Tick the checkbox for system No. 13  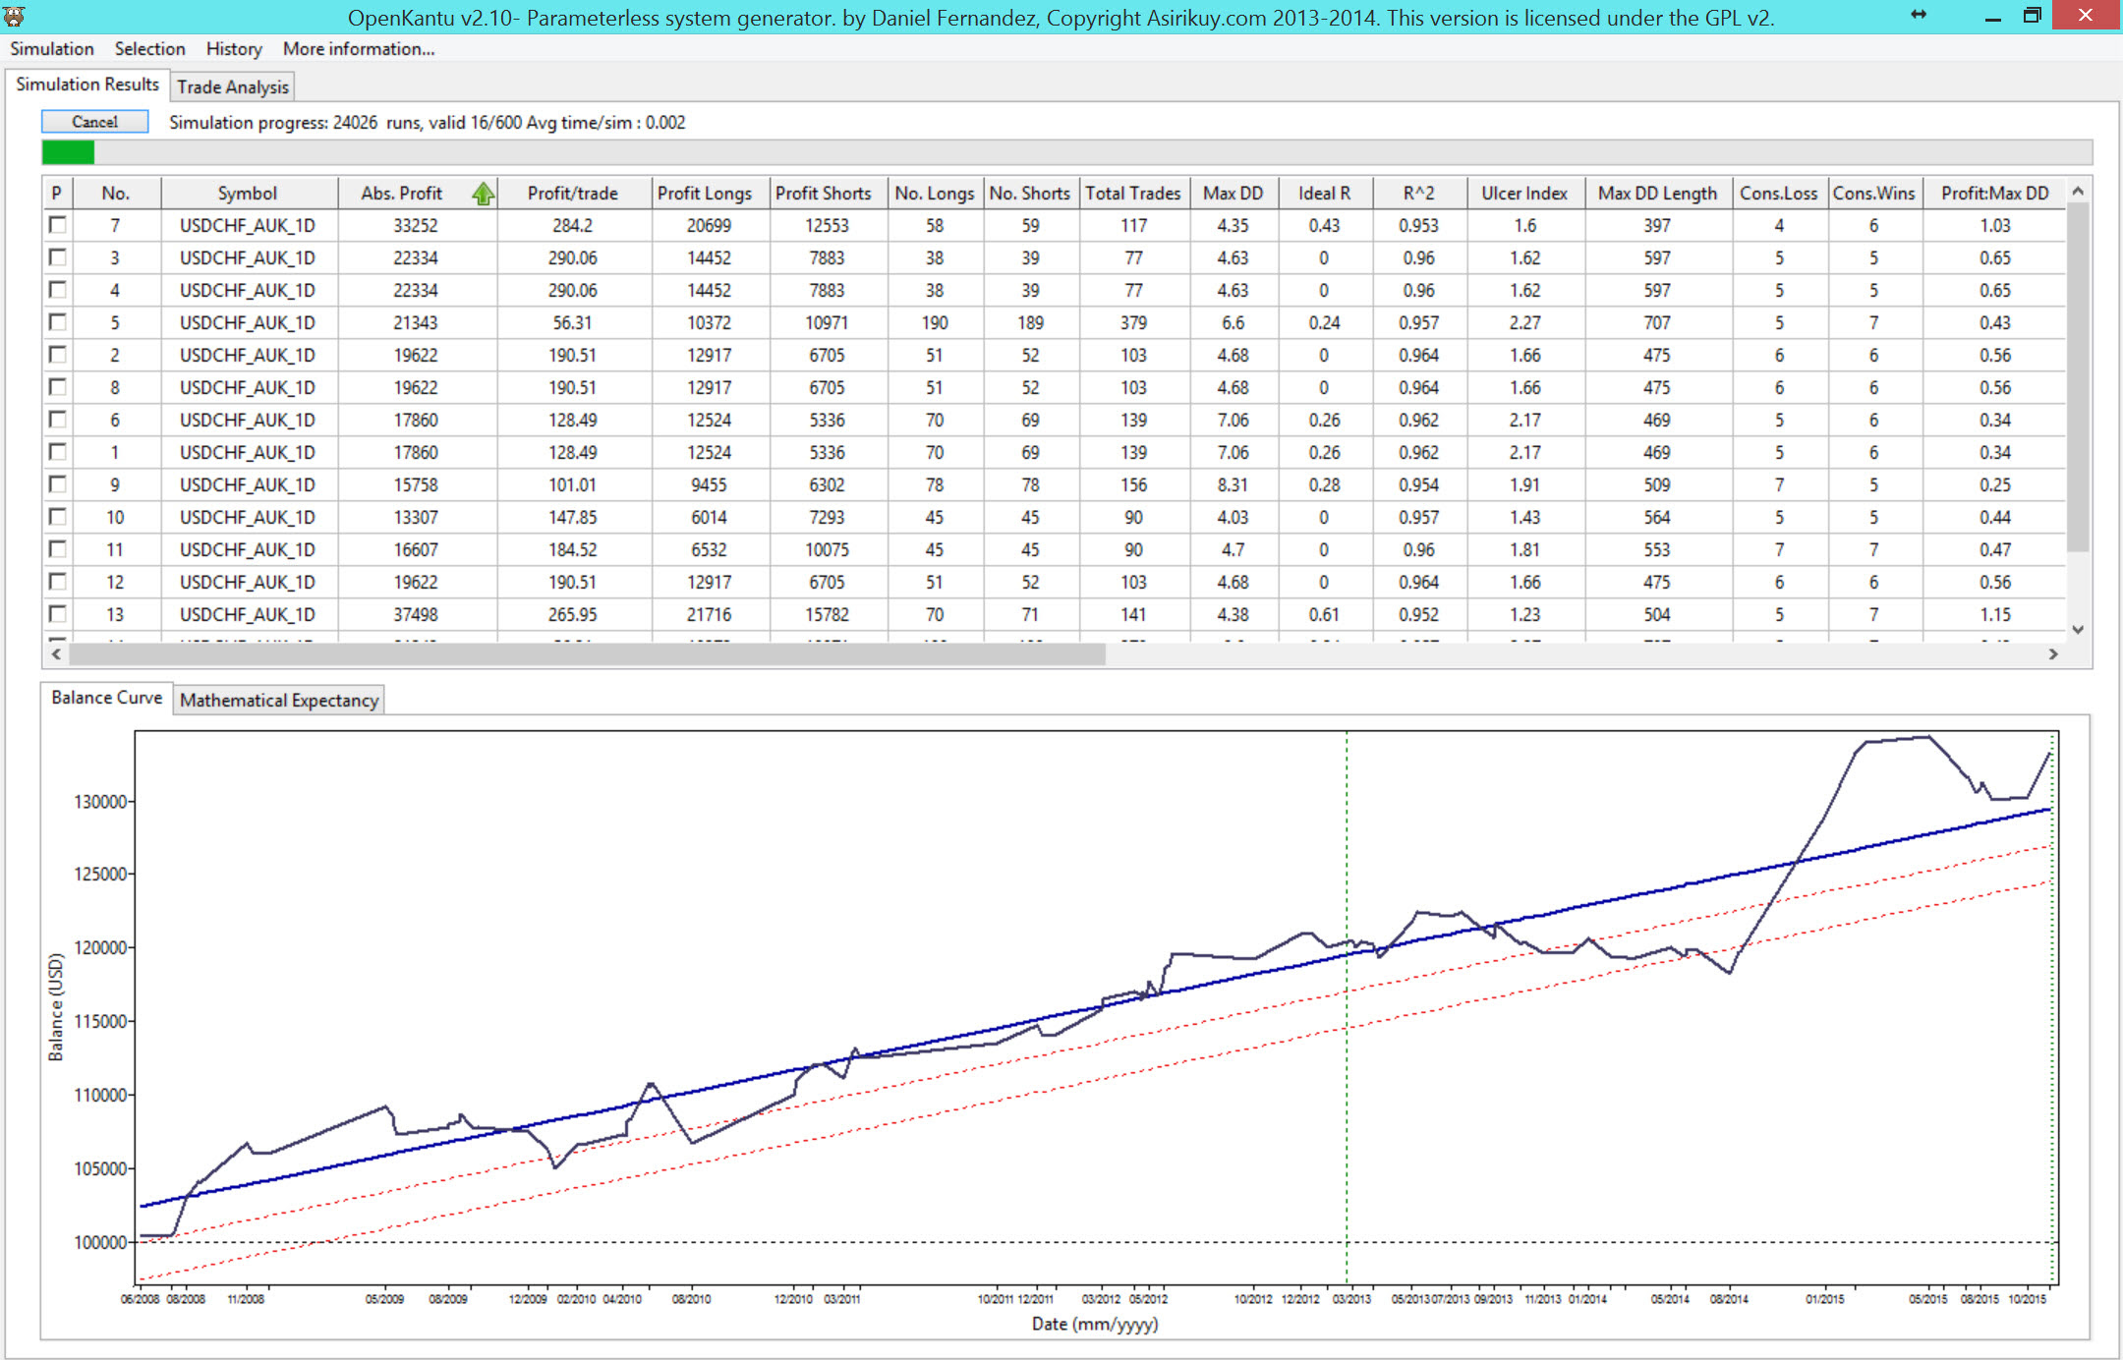[x=58, y=614]
